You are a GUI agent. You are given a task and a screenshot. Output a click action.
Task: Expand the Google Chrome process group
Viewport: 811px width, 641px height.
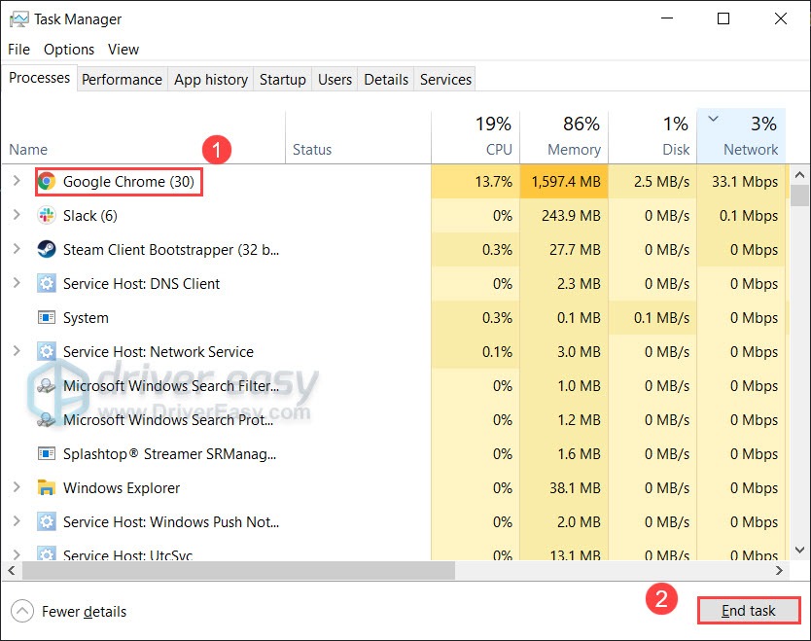17,181
